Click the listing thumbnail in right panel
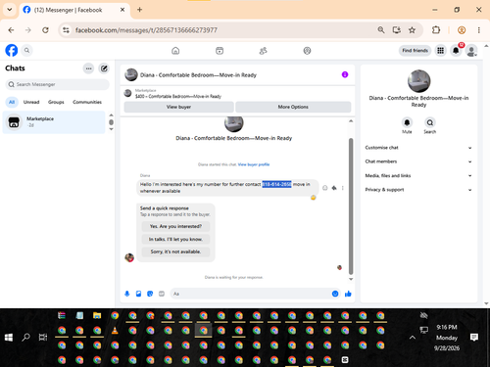The width and height of the screenshot is (490, 367). click(x=418, y=81)
